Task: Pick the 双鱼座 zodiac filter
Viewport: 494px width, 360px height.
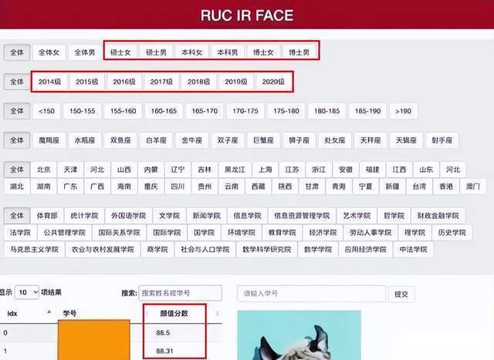Action: pos(120,140)
